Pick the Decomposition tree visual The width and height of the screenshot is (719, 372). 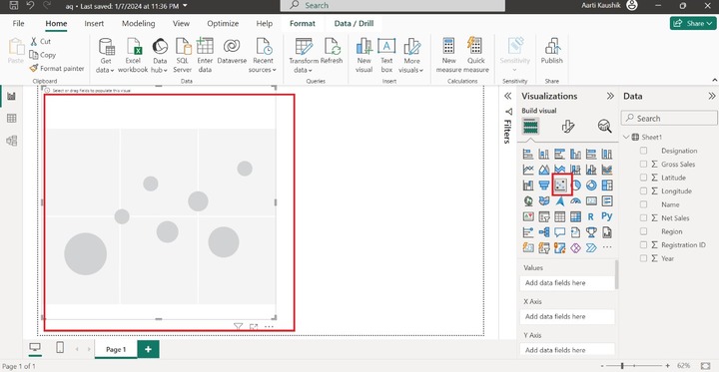coord(544,232)
